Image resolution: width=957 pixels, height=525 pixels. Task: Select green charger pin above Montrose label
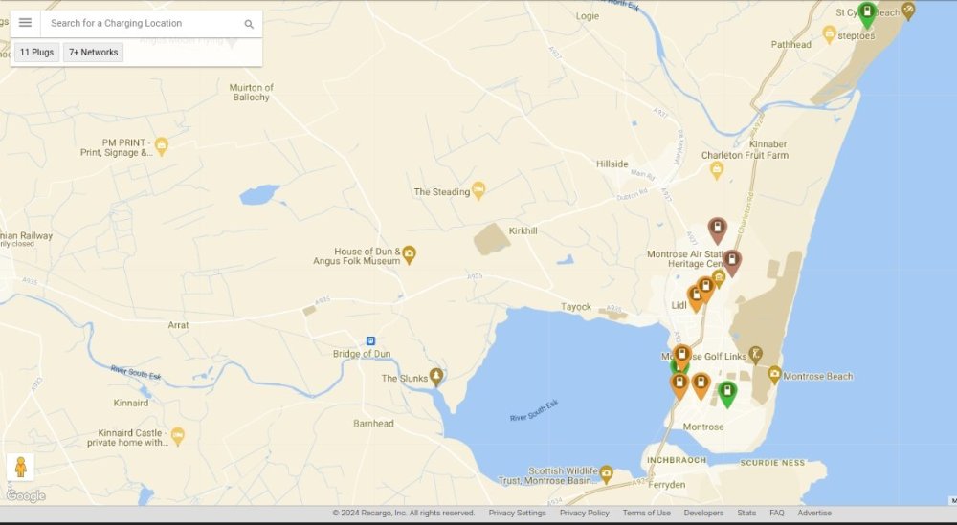726,393
